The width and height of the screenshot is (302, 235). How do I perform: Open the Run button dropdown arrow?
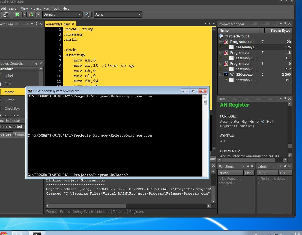coord(24,14)
